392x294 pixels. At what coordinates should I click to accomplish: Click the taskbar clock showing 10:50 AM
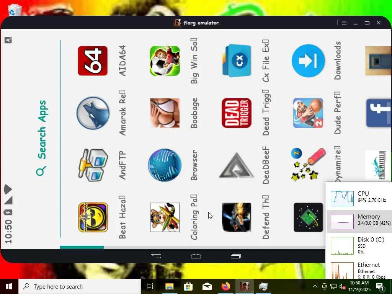click(359, 286)
